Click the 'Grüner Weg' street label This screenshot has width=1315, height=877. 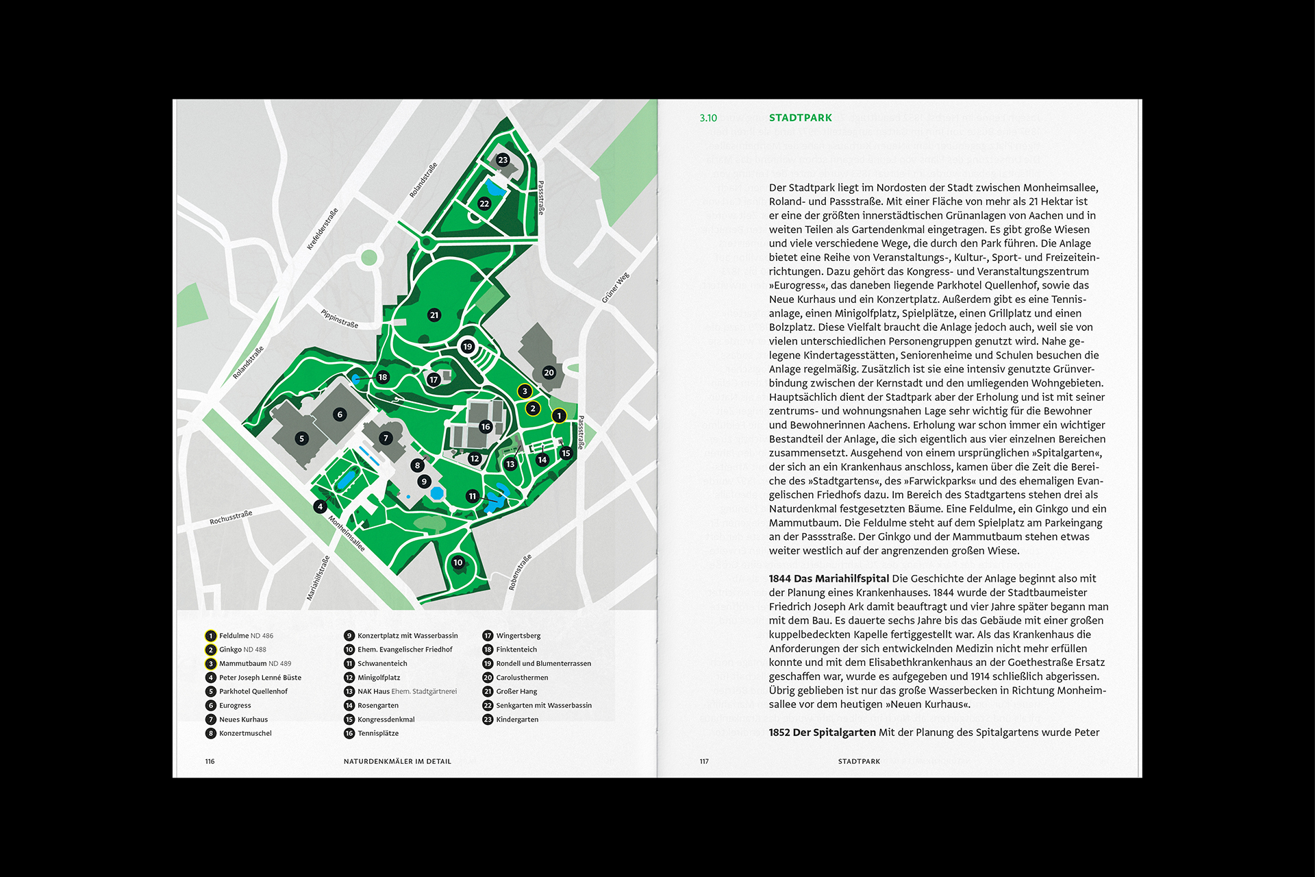click(x=615, y=288)
